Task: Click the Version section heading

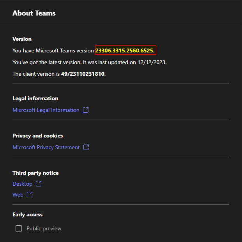Action: tap(22, 39)
